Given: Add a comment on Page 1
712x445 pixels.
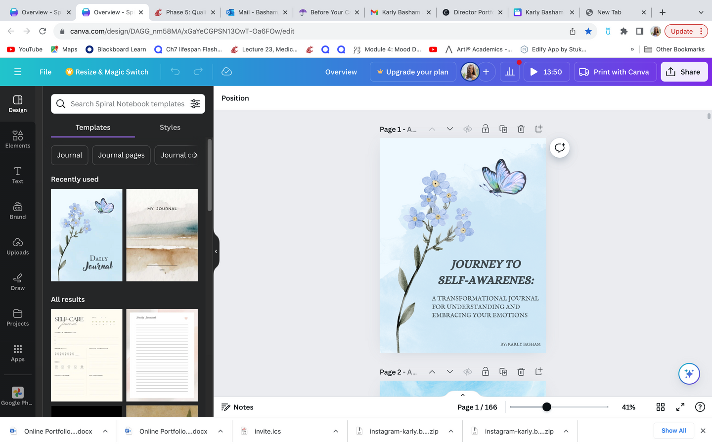Looking at the screenshot, I should 560,148.
